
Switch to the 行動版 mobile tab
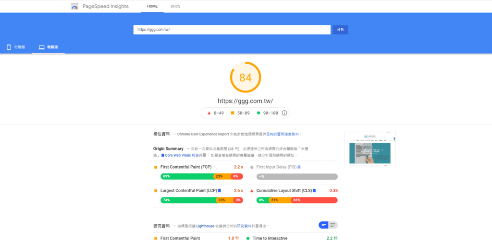pyautogui.click(x=16, y=47)
